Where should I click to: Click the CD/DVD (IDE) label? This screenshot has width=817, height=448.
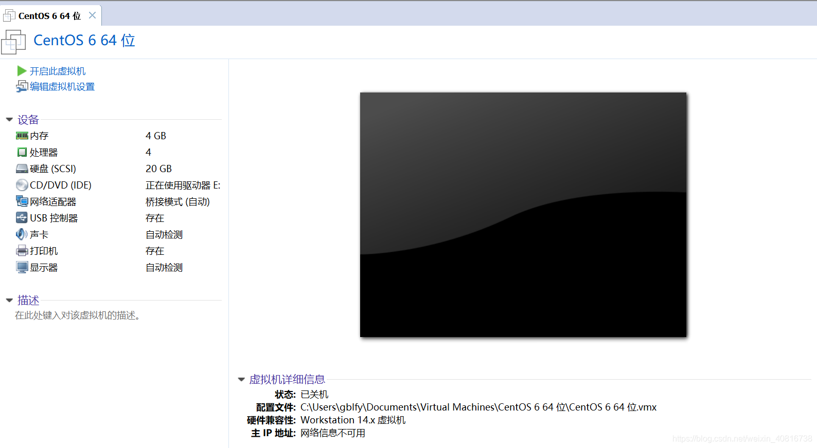[61, 185]
